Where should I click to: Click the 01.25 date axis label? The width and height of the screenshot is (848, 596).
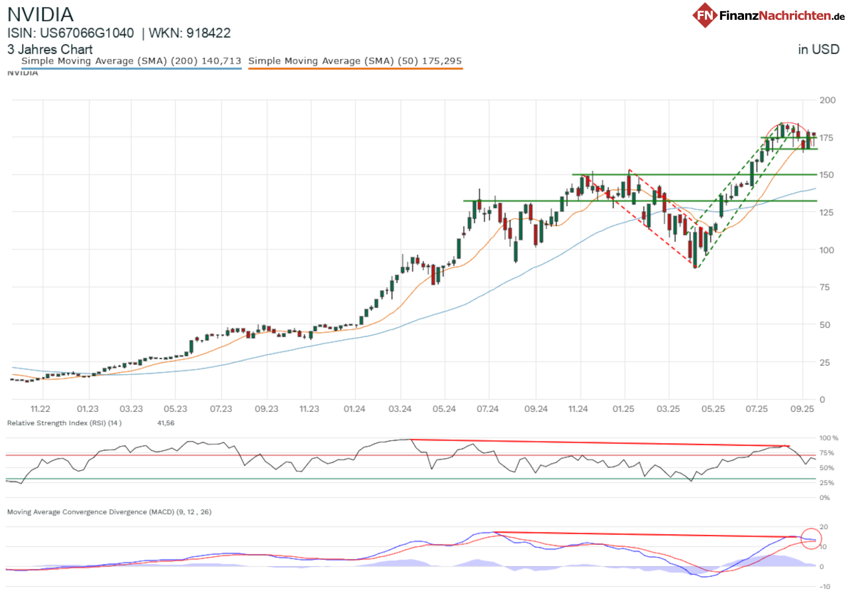click(624, 410)
